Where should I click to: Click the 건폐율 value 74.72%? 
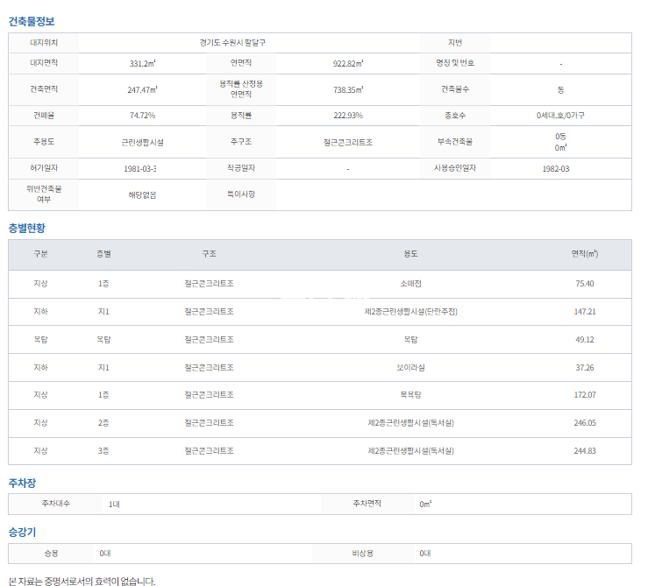pyautogui.click(x=142, y=116)
